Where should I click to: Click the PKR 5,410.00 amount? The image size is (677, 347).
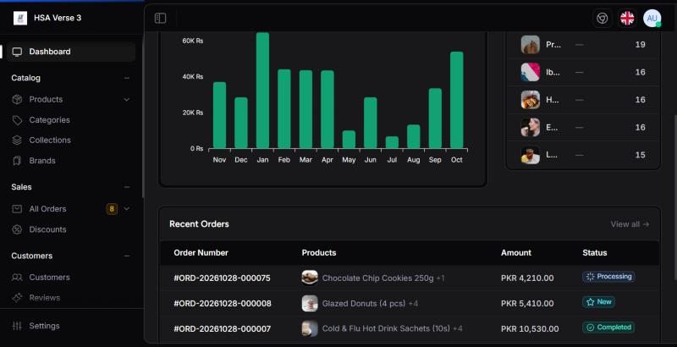coord(527,304)
